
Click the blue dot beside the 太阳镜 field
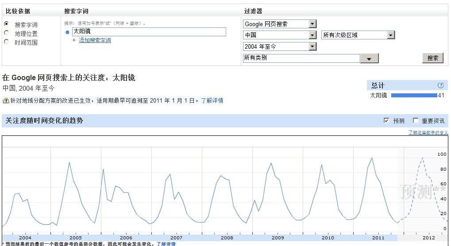point(67,32)
